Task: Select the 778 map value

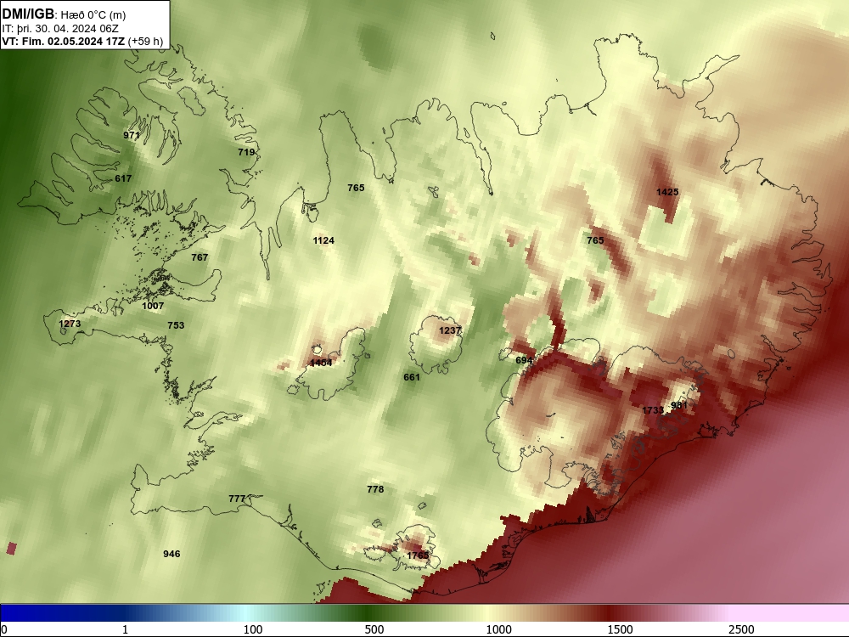Action: tap(375, 489)
